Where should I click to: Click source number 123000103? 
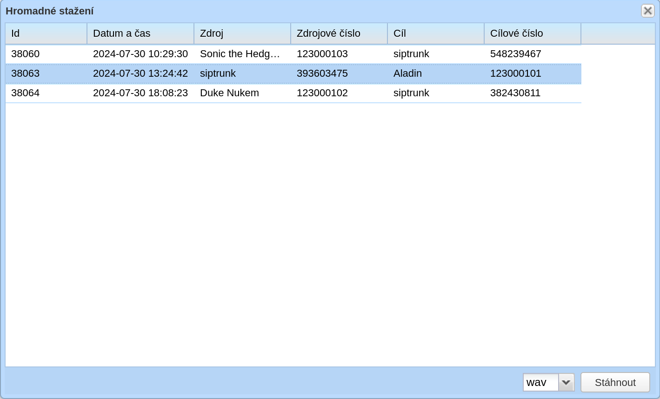click(322, 54)
